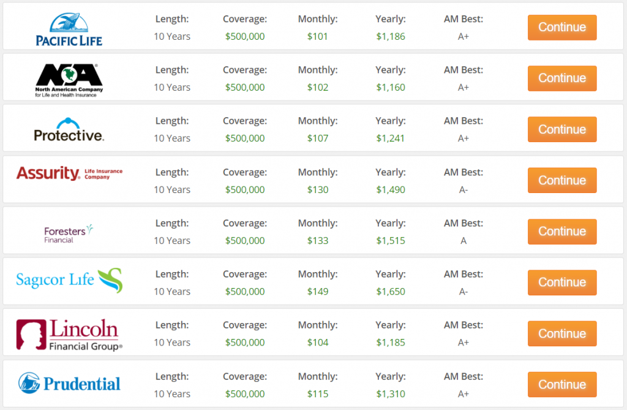Continue with the Pacific Life quote

pyautogui.click(x=561, y=27)
